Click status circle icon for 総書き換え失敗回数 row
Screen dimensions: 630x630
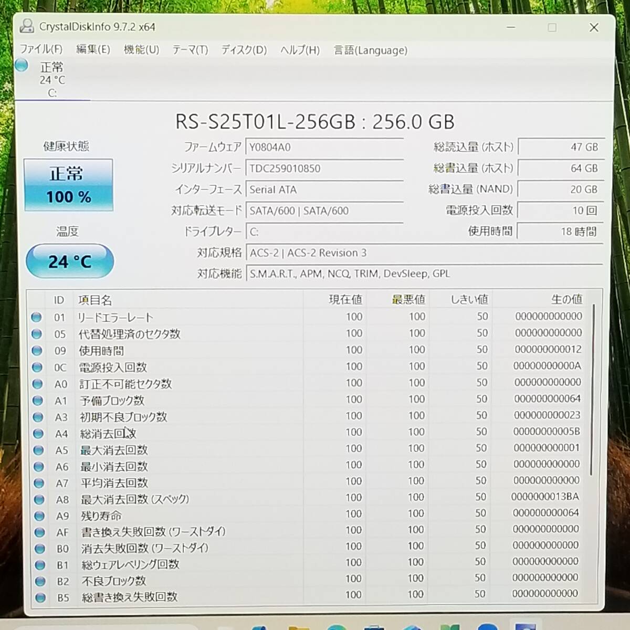click(40, 597)
